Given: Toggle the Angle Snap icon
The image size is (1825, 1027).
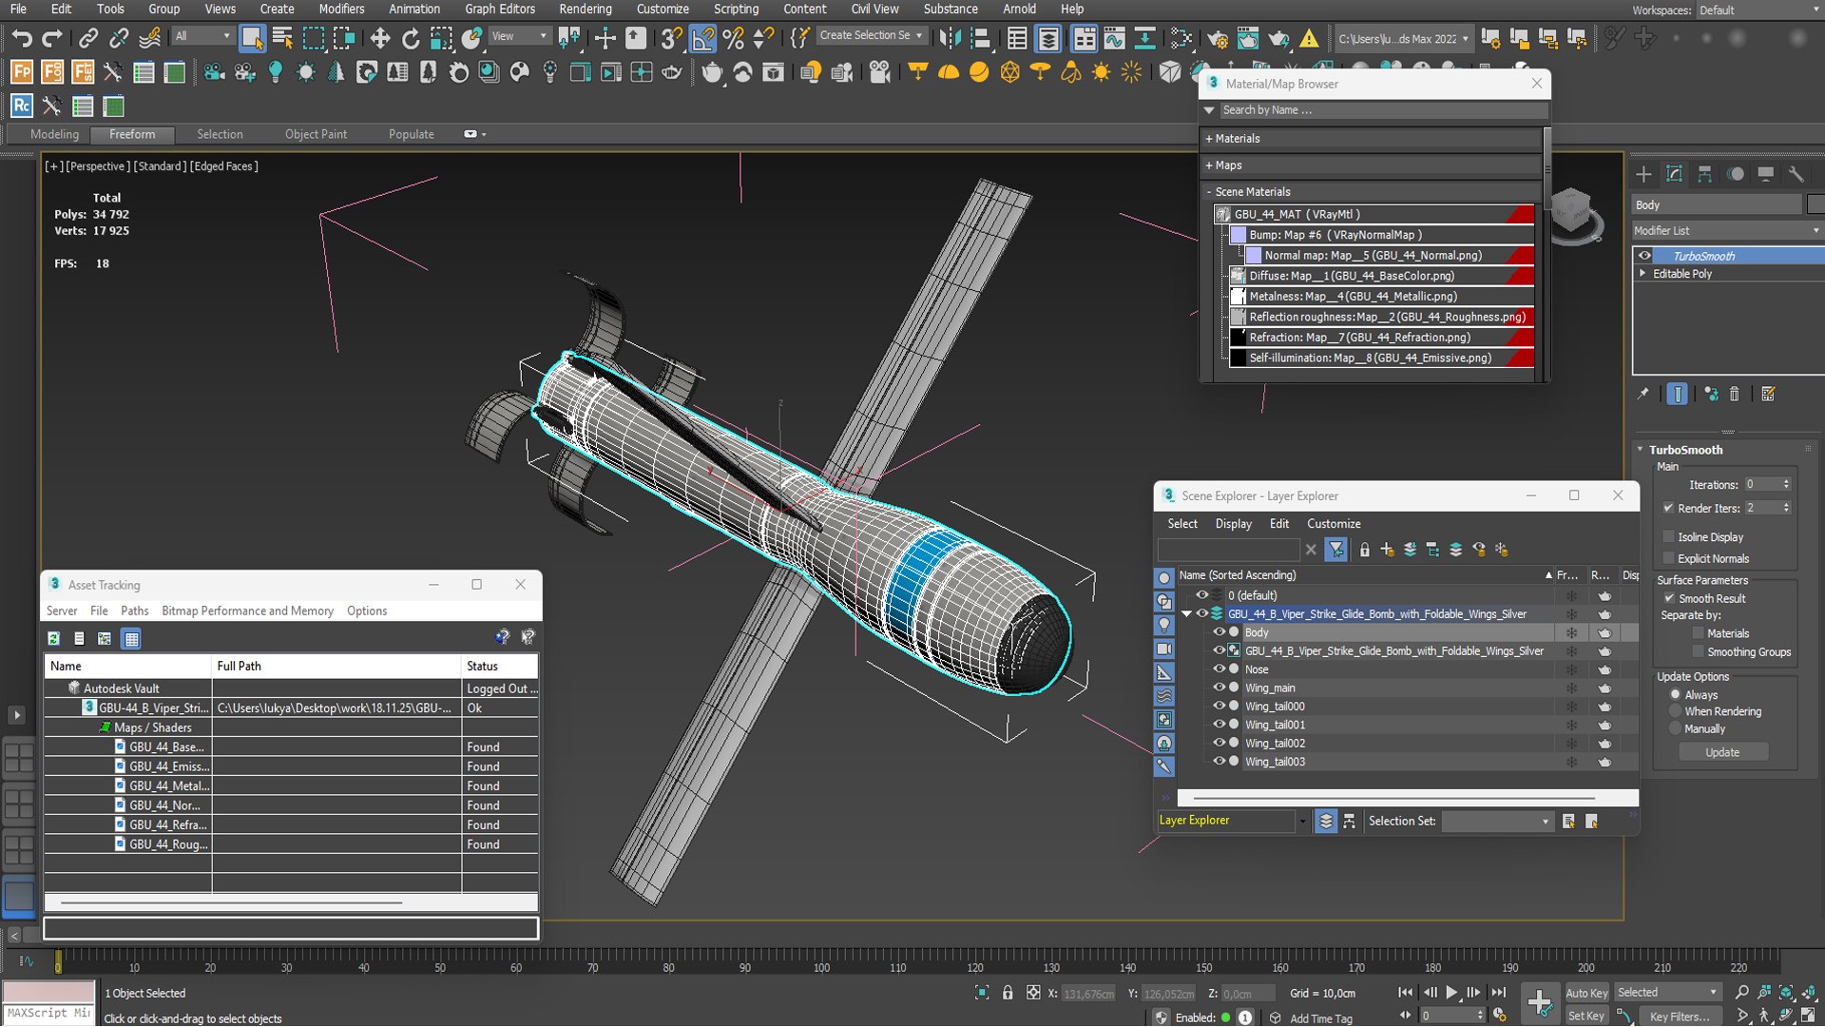Looking at the screenshot, I should point(702,38).
